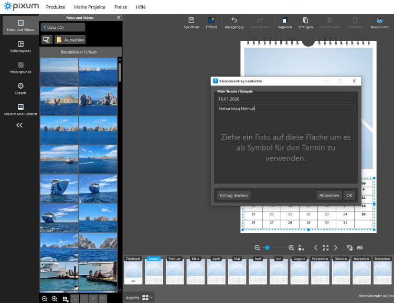Click the Rückgängig undo arrow

(x=233, y=20)
